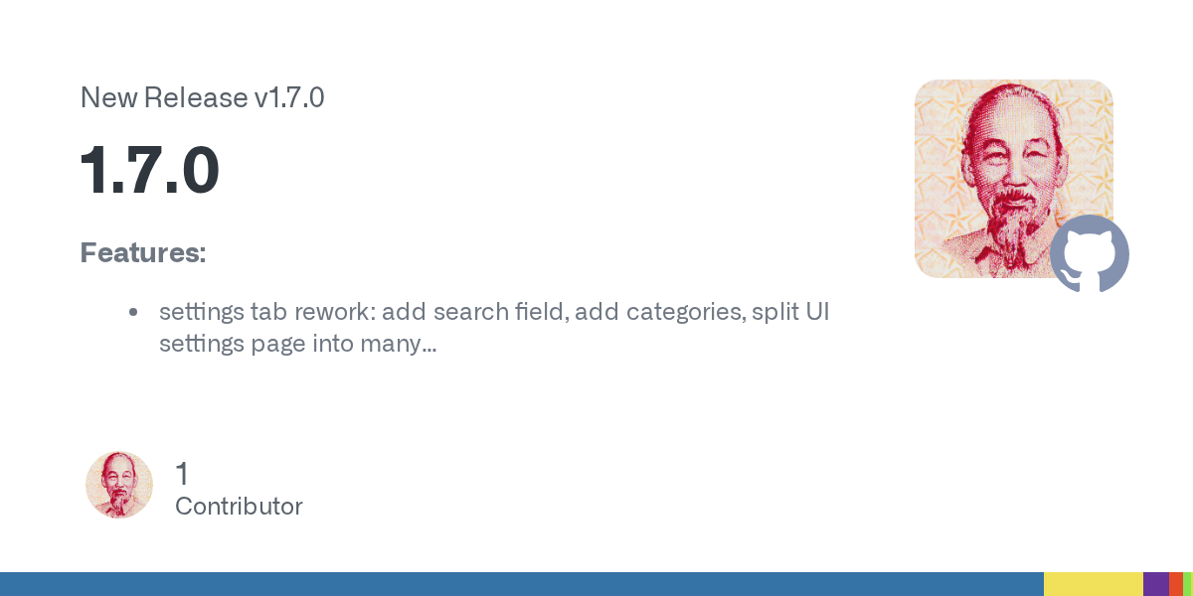Click the contributor count number 1

182,474
